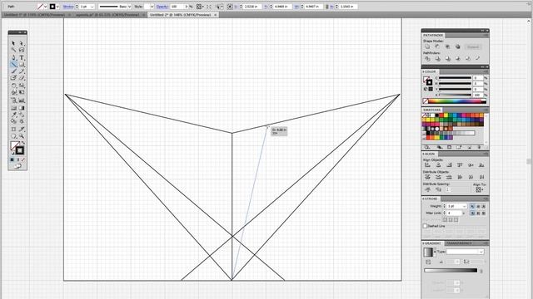Click Vertical Align Bottom icon
The image size is (533, 299).
click(481, 165)
